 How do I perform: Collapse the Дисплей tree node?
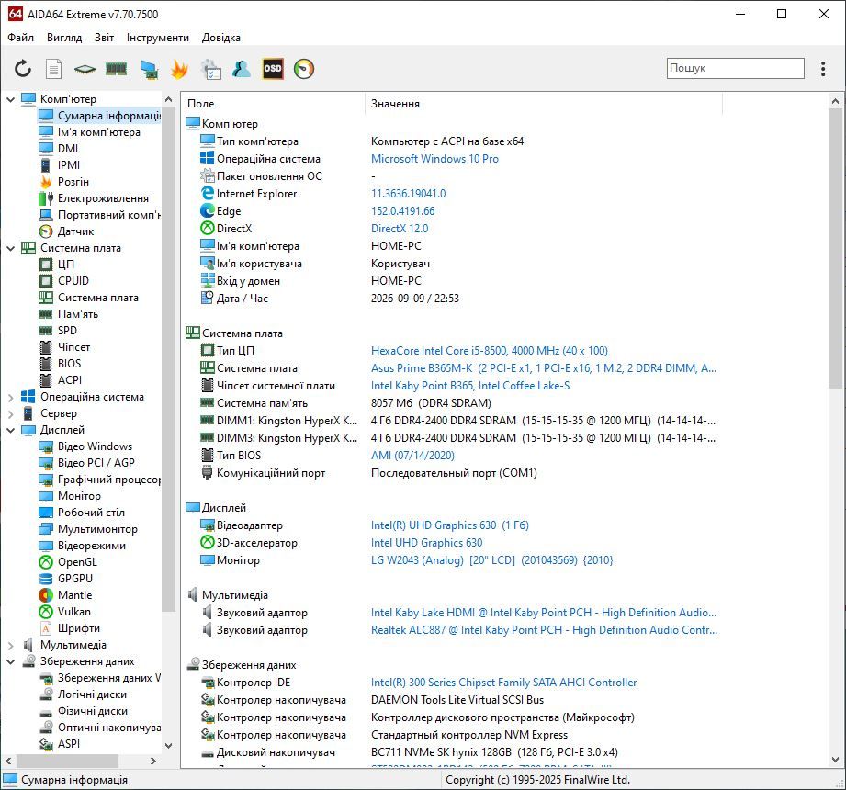[x=10, y=430]
